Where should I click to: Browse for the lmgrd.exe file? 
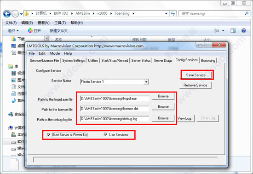[x=163, y=96]
